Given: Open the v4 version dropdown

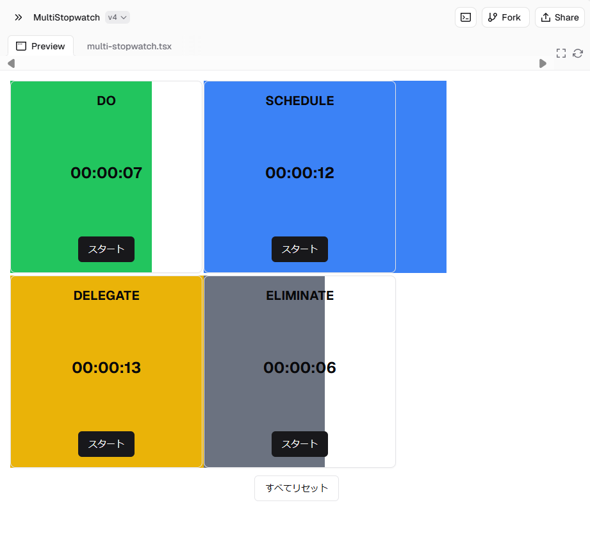Looking at the screenshot, I should pos(117,17).
